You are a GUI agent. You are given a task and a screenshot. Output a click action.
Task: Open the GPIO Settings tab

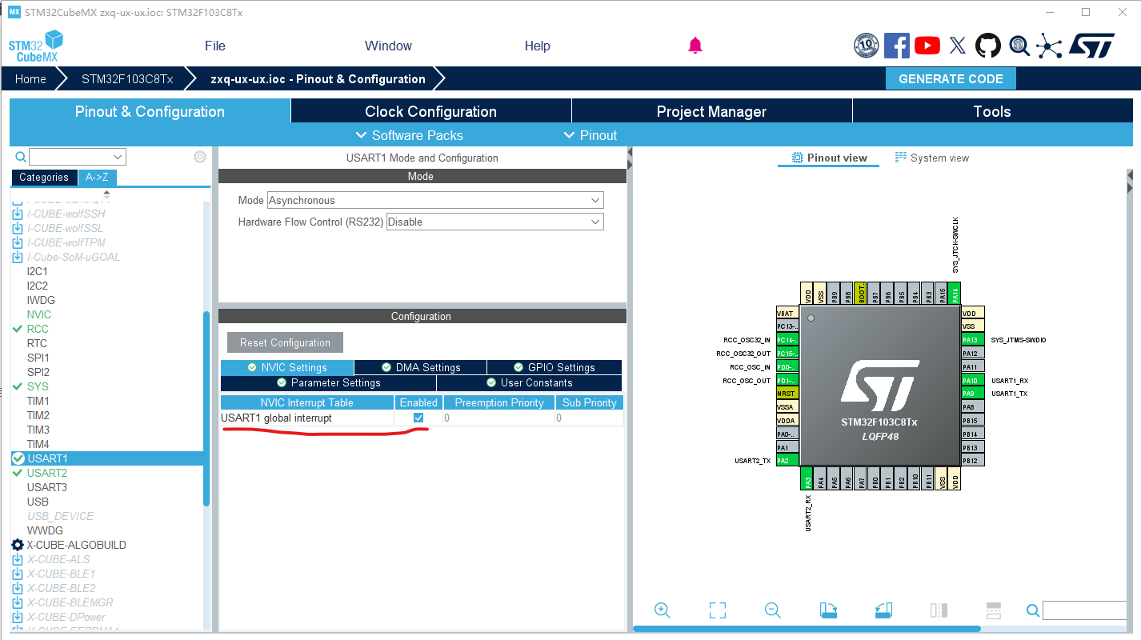pyautogui.click(x=554, y=367)
